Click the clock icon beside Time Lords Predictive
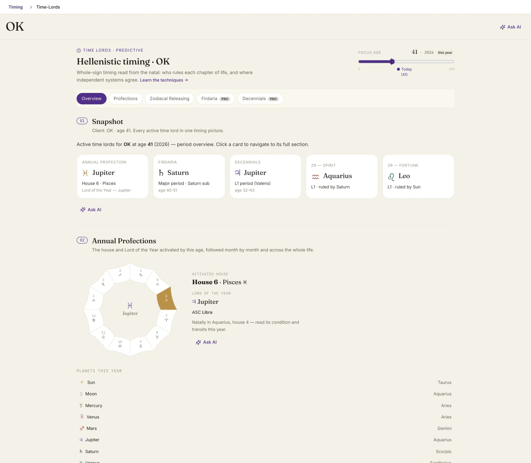This screenshot has height=463, width=531. coord(79,50)
